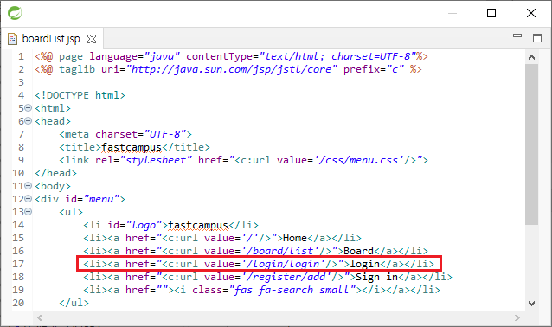Image resolution: width=552 pixels, height=327 pixels.
Task: Click the DOCTYPE html declaration line
Action: (80, 95)
